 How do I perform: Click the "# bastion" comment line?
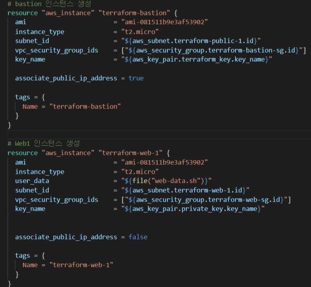[49, 4]
